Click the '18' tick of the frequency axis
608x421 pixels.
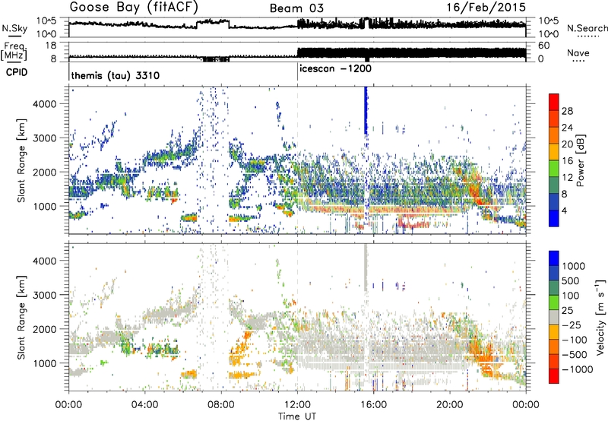pyautogui.click(x=51, y=46)
